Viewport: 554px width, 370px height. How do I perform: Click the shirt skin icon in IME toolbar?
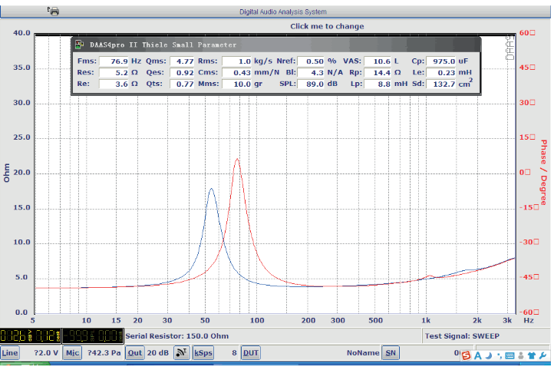(532, 355)
